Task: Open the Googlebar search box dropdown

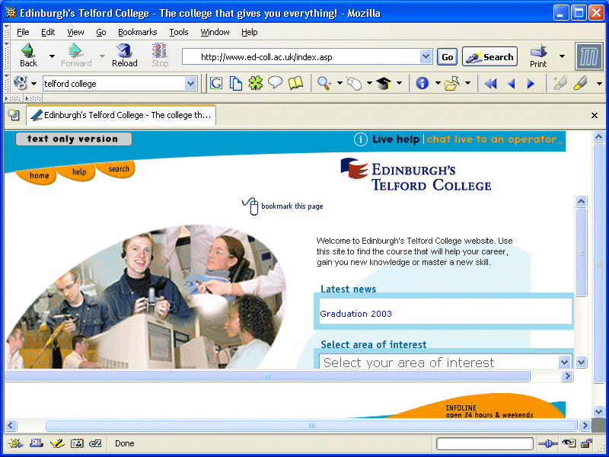Action: [190, 83]
